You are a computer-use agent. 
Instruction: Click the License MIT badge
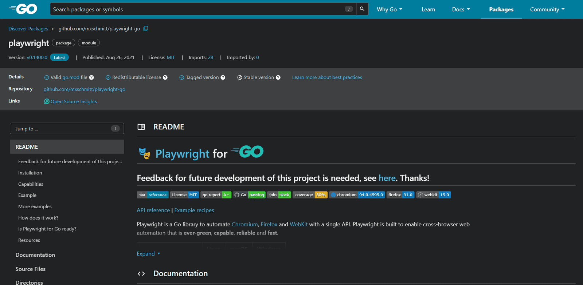pos(184,195)
